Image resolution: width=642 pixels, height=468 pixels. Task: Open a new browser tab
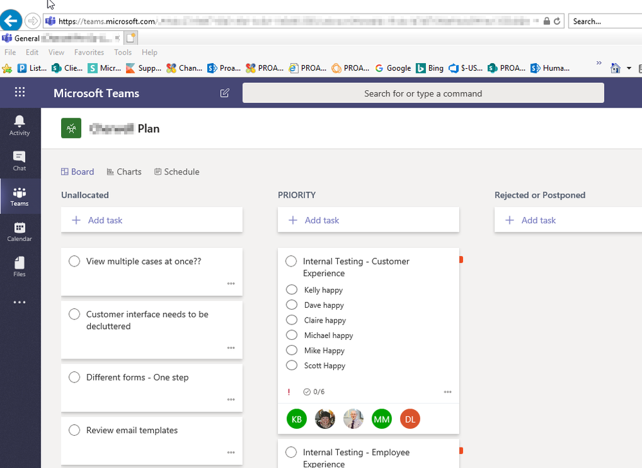point(131,38)
